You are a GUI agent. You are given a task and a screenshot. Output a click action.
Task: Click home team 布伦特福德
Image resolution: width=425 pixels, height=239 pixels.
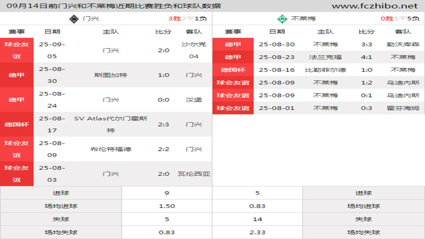(110, 149)
